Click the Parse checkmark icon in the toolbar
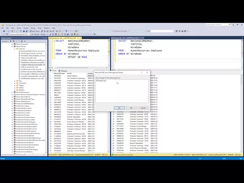Viewport: 244px width, 183px height. click(x=50, y=34)
